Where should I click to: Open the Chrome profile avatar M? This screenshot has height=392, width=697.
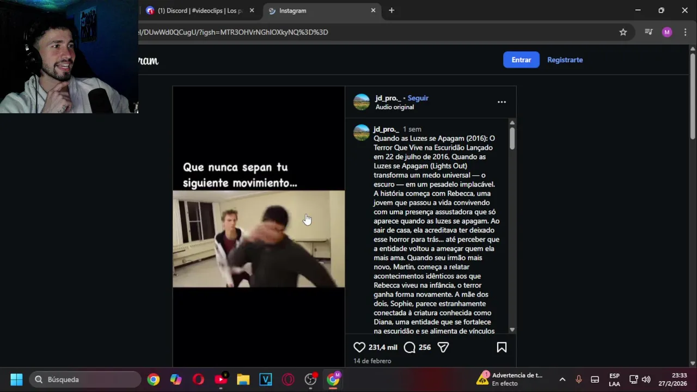[x=667, y=32]
